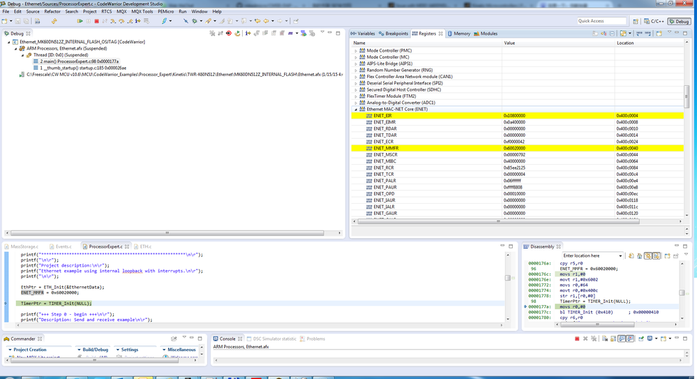The image size is (697, 379).
Task: Switch to the Variables tab
Action: [363, 34]
